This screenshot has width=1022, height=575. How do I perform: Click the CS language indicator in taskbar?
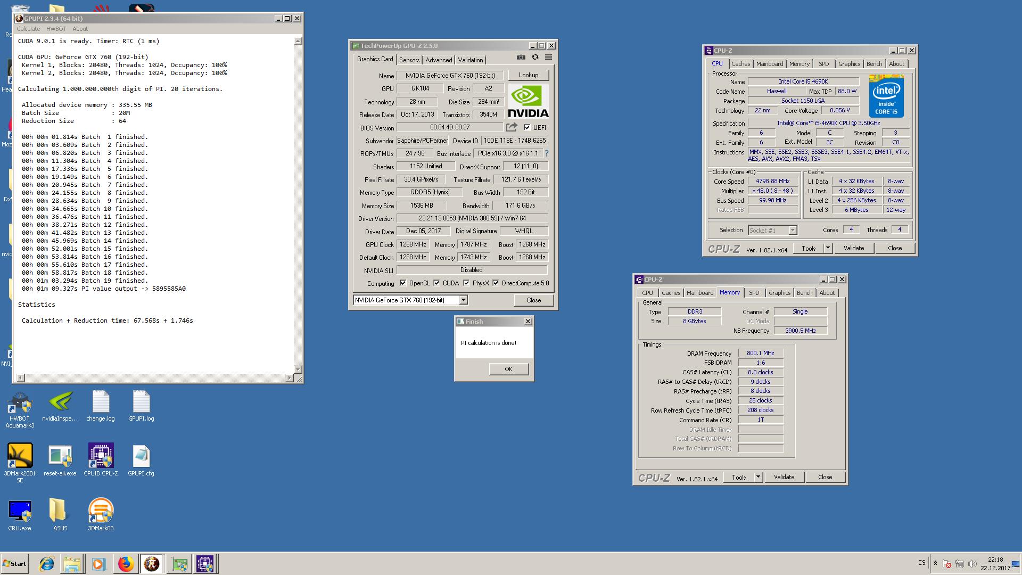click(922, 563)
